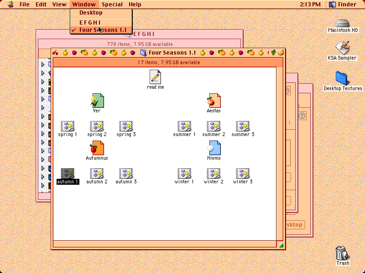The image size is (365, 273).
Task: Open the Finder application menu
Action: point(343,4)
